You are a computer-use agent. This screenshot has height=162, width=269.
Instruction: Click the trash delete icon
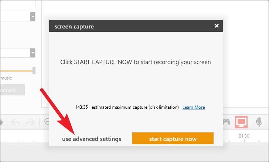[x=1, y=122]
